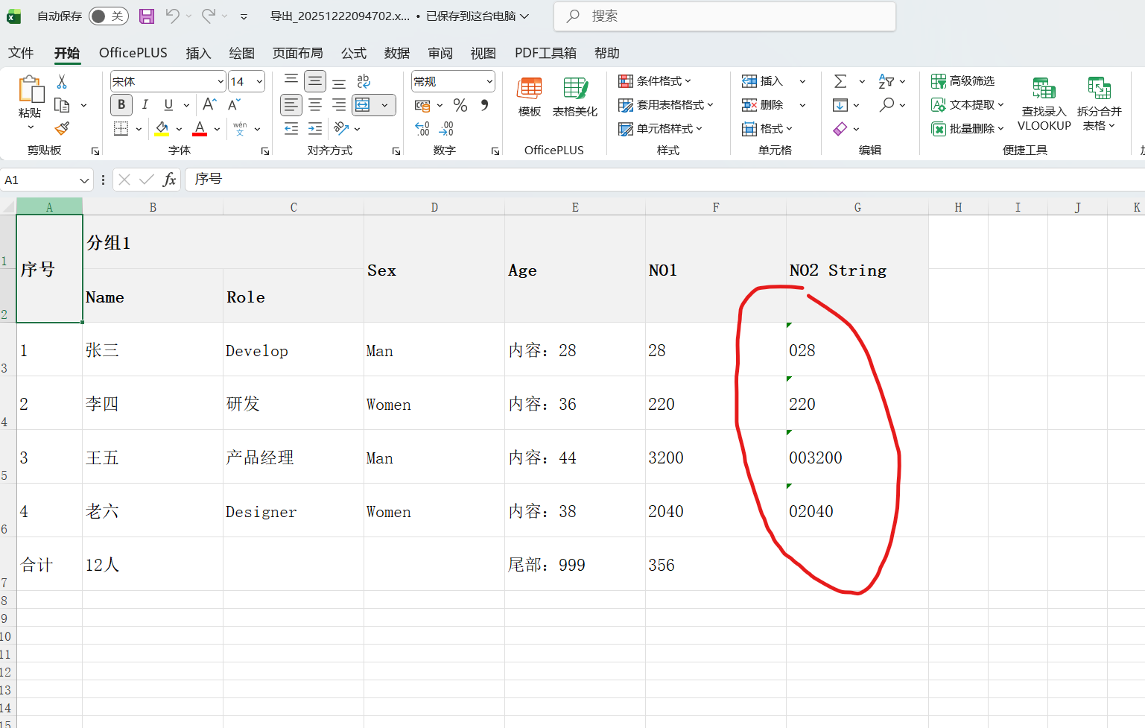Click the Undo arrow icon
Screen dimensions: 1145x728
tap(172, 16)
